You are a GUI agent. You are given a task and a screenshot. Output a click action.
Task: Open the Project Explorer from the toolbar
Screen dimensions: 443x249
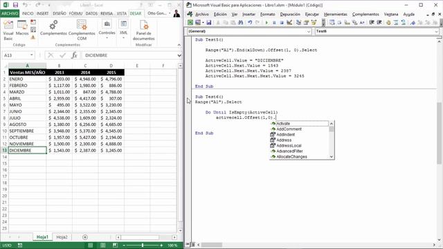coord(298,23)
